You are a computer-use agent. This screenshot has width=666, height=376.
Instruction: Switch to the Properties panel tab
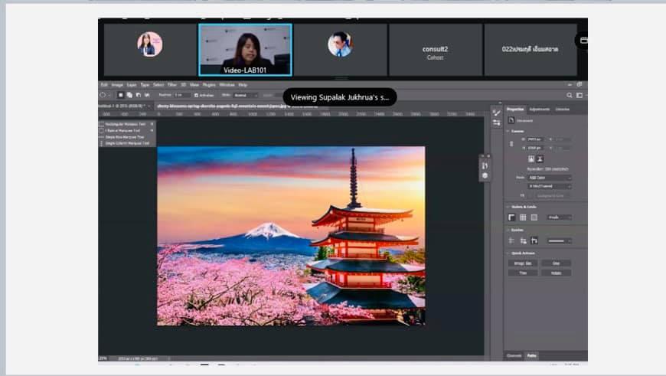pos(515,110)
